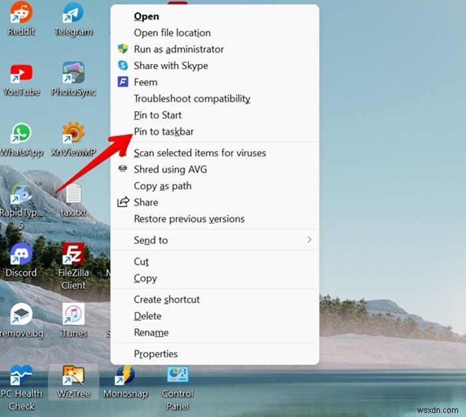Choose Troubleshoot compatibility
The height and width of the screenshot is (417, 466).
coord(215,99)
